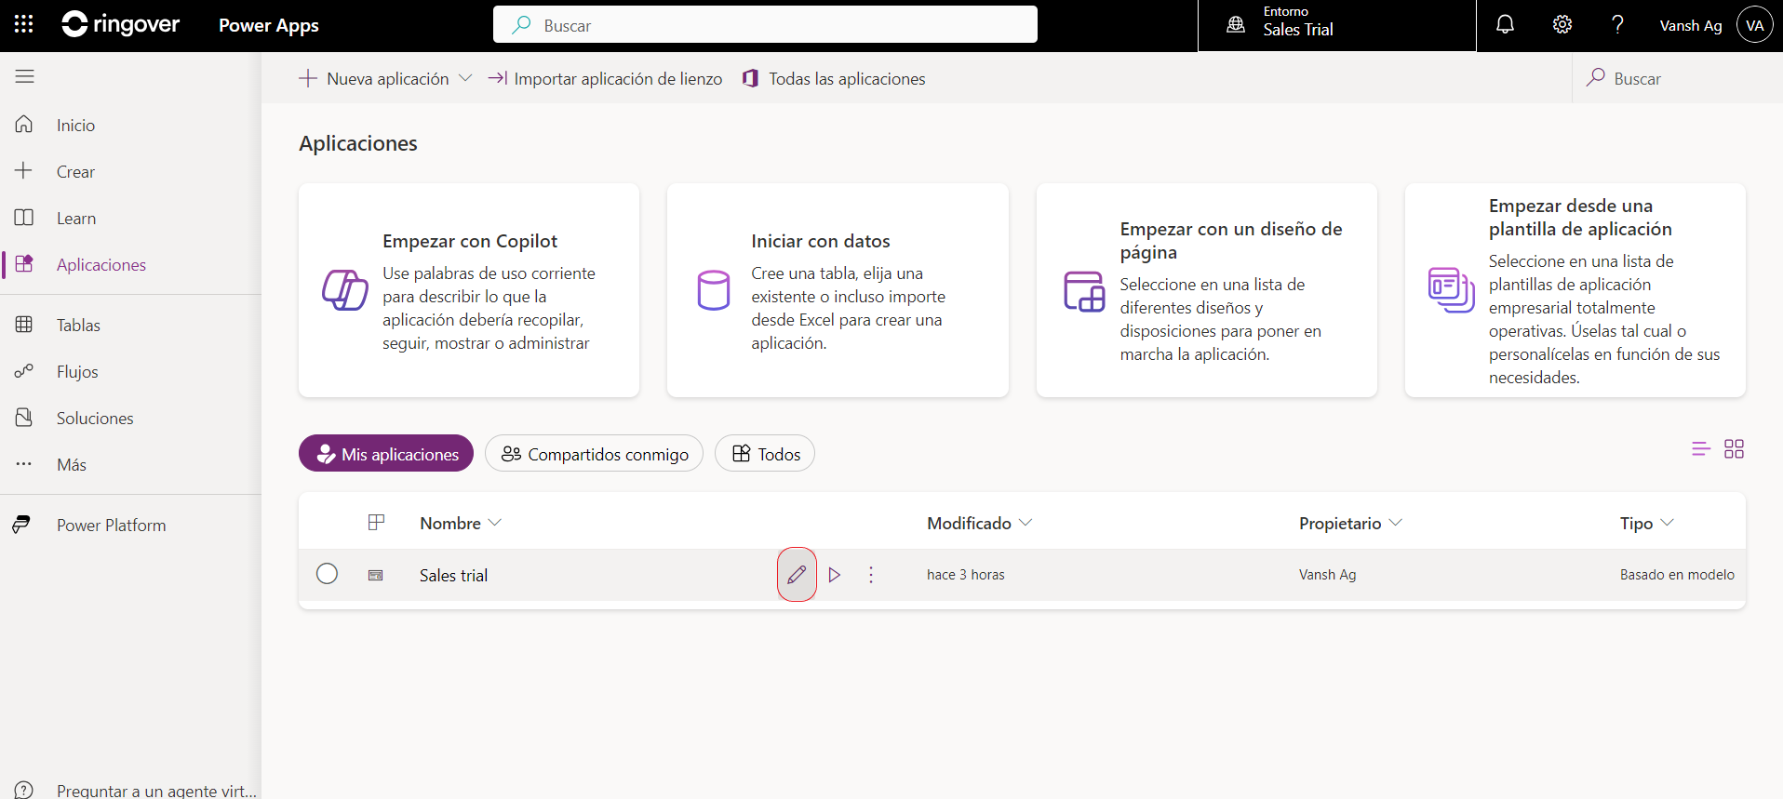Switch to grid tile view icon
The width and height of the screenshot is (1783, 799).
pyautogui.click(x=1734, y=449)
